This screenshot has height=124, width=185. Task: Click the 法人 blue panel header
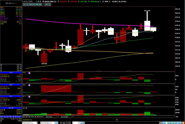pyautogui.click(x=11, y=96)
